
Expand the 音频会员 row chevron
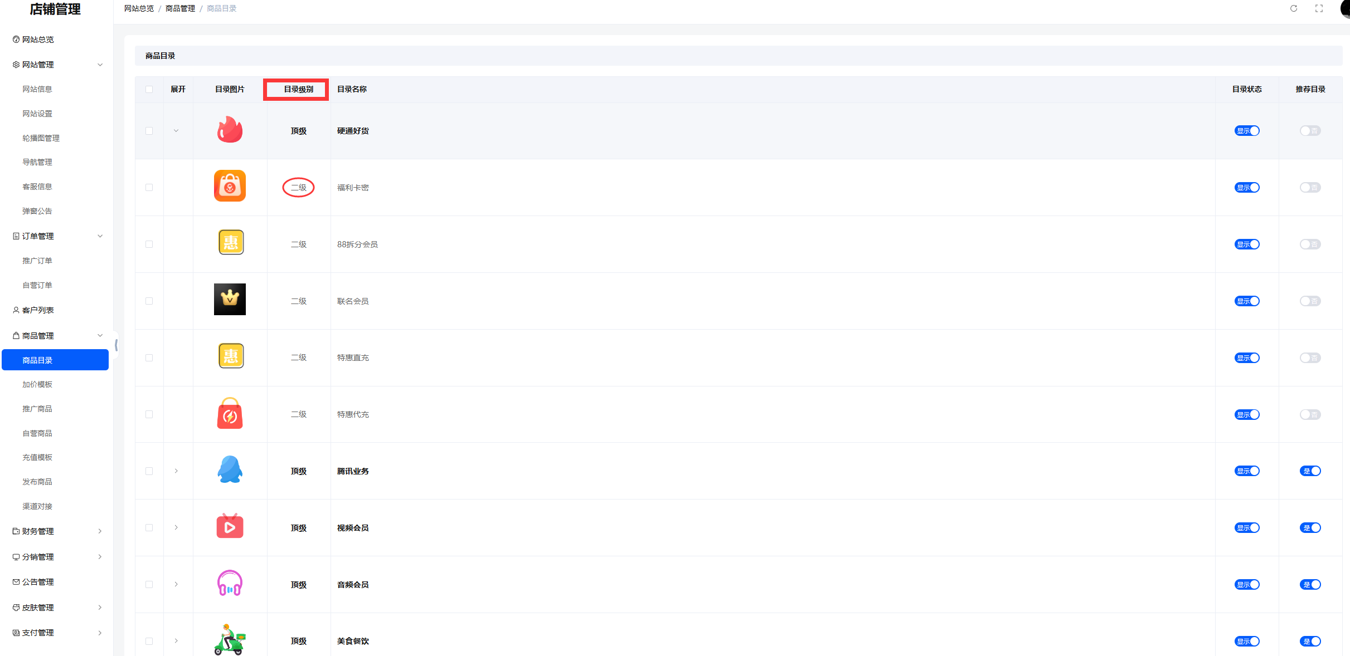click(x=176, y=584)
